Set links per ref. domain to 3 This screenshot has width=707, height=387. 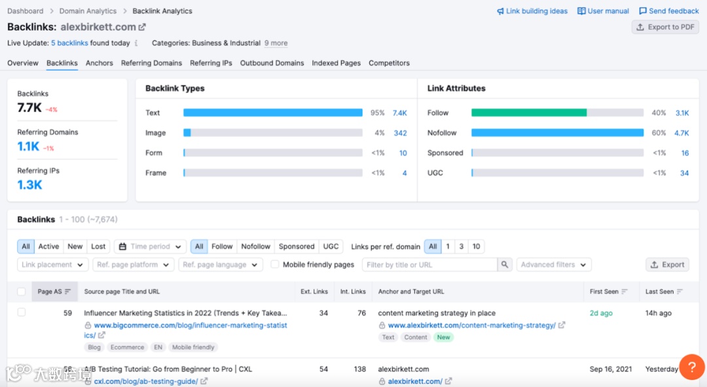(x=462, y=247)
